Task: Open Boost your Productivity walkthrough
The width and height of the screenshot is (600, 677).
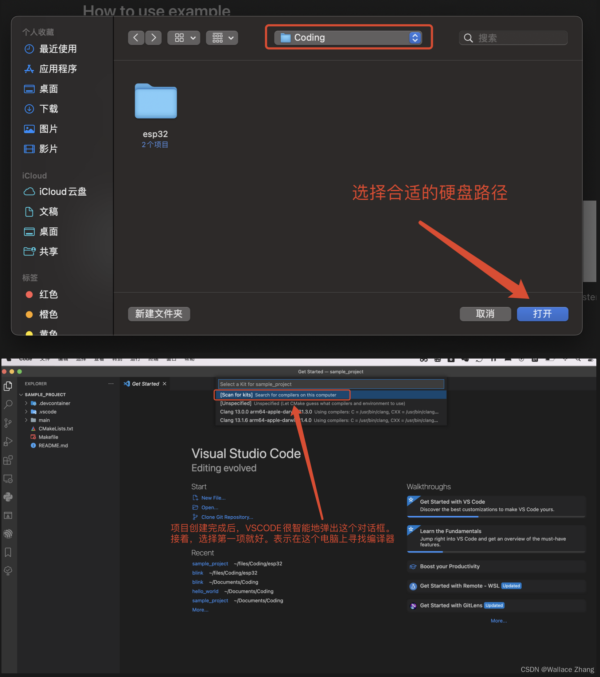Action: tap(496, 567)
